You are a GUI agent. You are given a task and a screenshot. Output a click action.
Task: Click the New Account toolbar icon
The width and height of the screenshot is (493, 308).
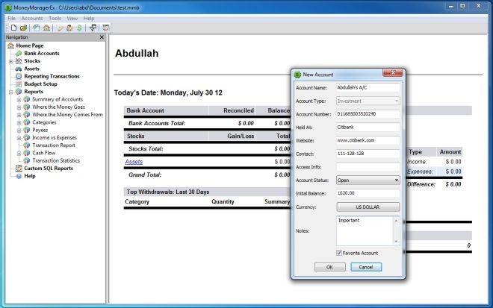coord(37,28)
